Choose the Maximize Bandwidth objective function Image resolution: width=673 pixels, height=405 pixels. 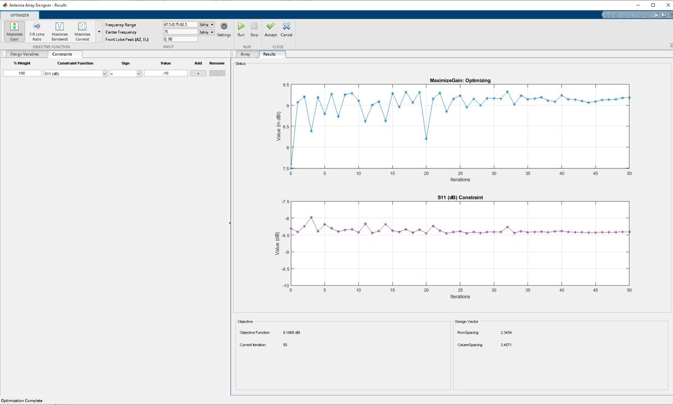[59, 31]
